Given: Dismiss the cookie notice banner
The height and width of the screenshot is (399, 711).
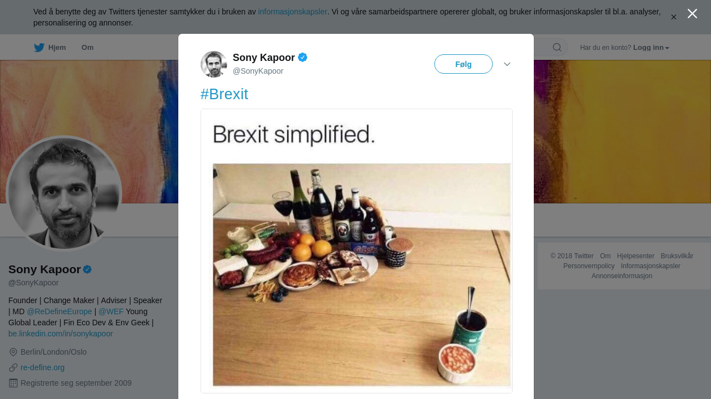Looking at the screenshot, I should (674, 17).
